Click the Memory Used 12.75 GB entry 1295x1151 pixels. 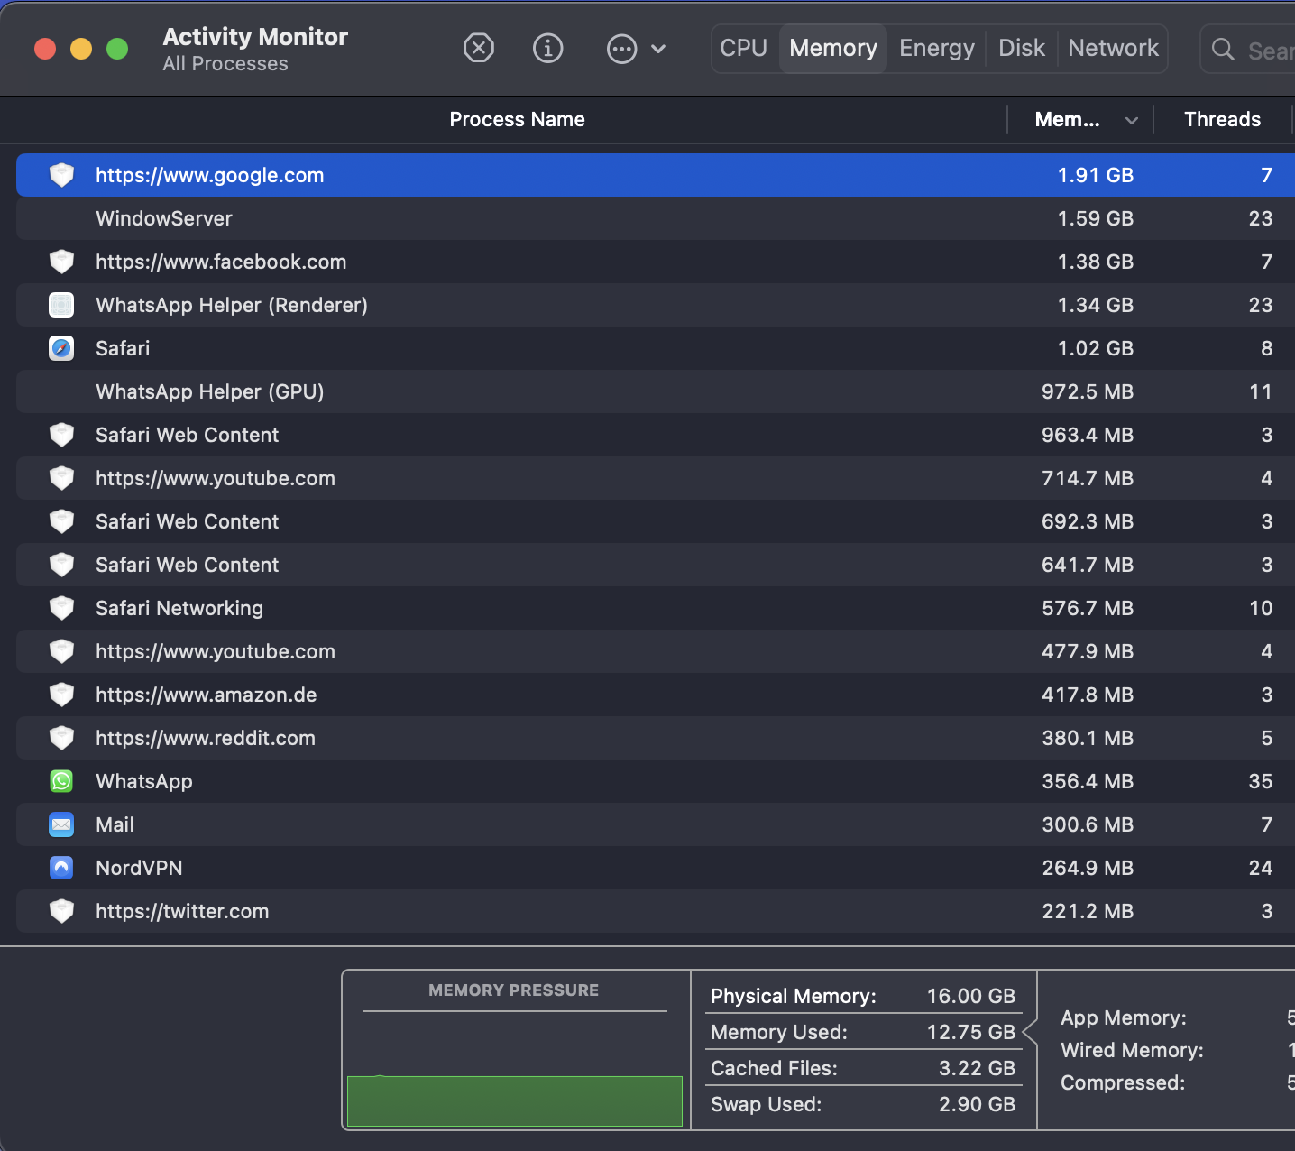coord(863,1032)
